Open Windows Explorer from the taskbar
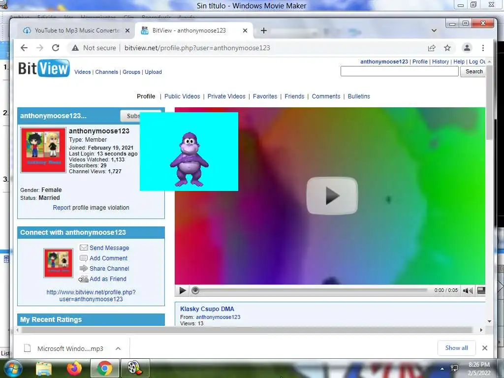Image resolution: width=504 pixels, height=378 pixels. pos(44,369)
